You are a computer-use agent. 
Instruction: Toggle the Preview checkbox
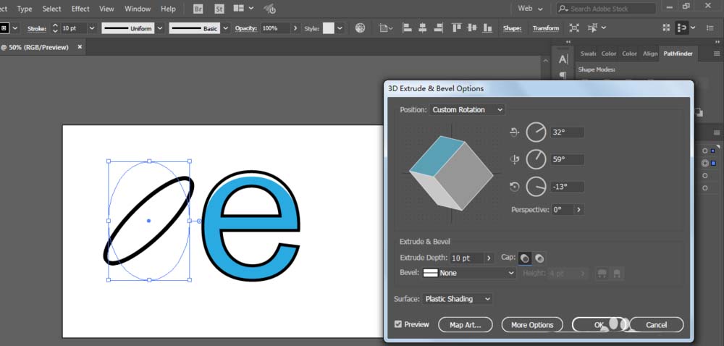(x=398, y=324)
